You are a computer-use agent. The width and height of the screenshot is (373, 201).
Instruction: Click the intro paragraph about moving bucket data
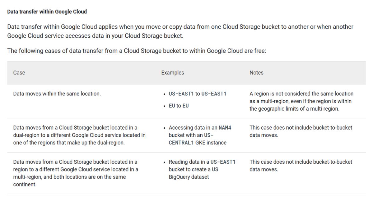point(180,31)
